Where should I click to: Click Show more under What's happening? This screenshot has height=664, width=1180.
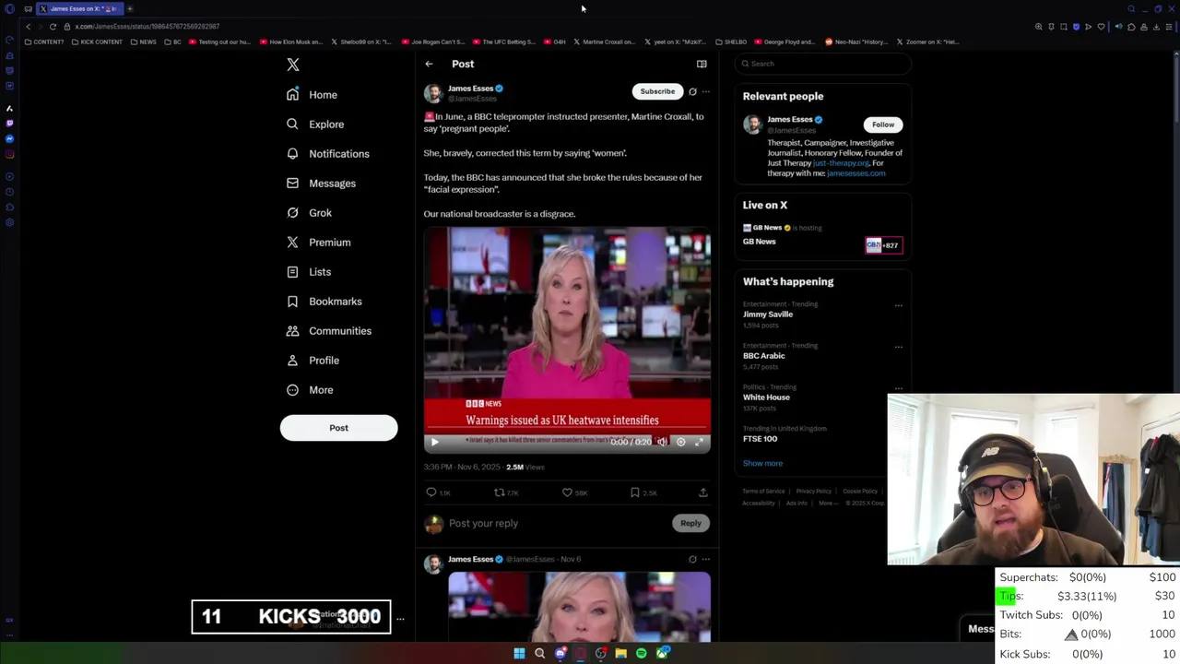(762, 464)
